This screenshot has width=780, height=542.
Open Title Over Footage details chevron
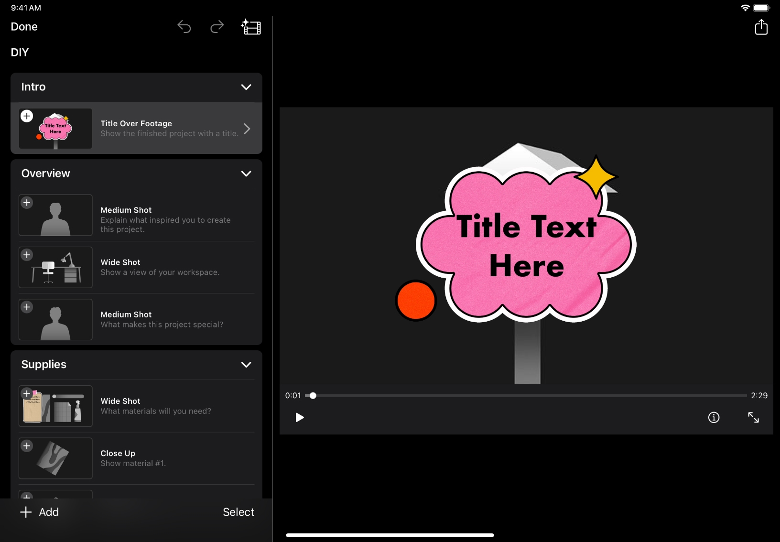(247, 129)
